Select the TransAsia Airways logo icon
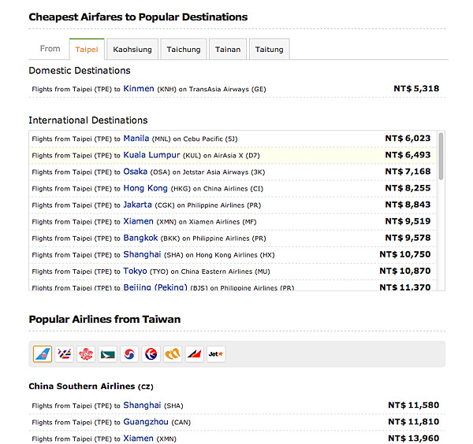 tap(65, 354)
